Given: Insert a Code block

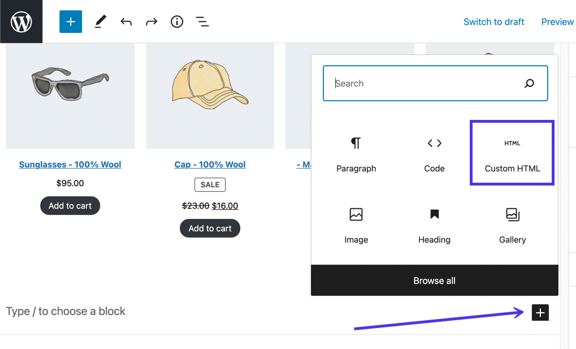Looking at the screenshot, I should (x=434, y=153).
